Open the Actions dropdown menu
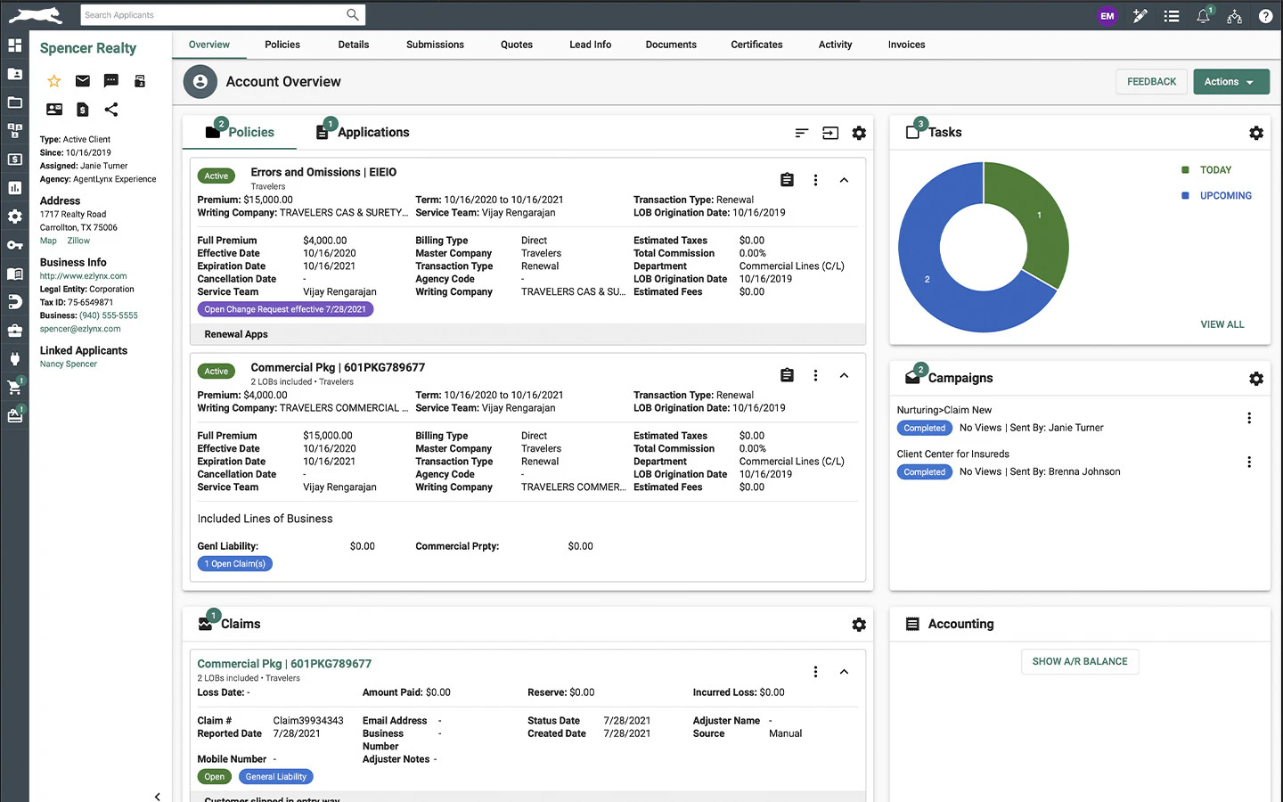The width and height of the screenshot is (1283, 802). [x=1230, y=81]
